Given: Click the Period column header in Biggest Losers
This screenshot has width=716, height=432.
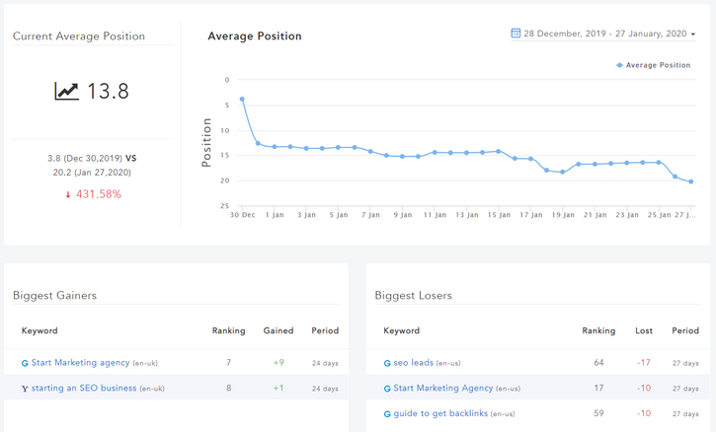Looking at the screenshot, I should click(x=685, y=330).
